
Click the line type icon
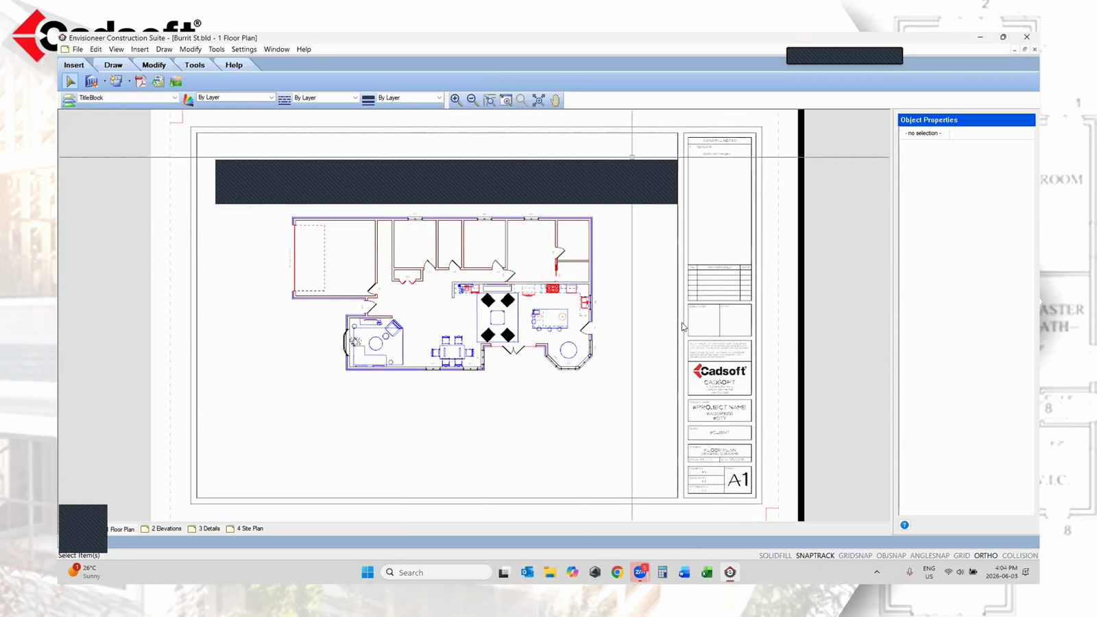pos(285,100)
